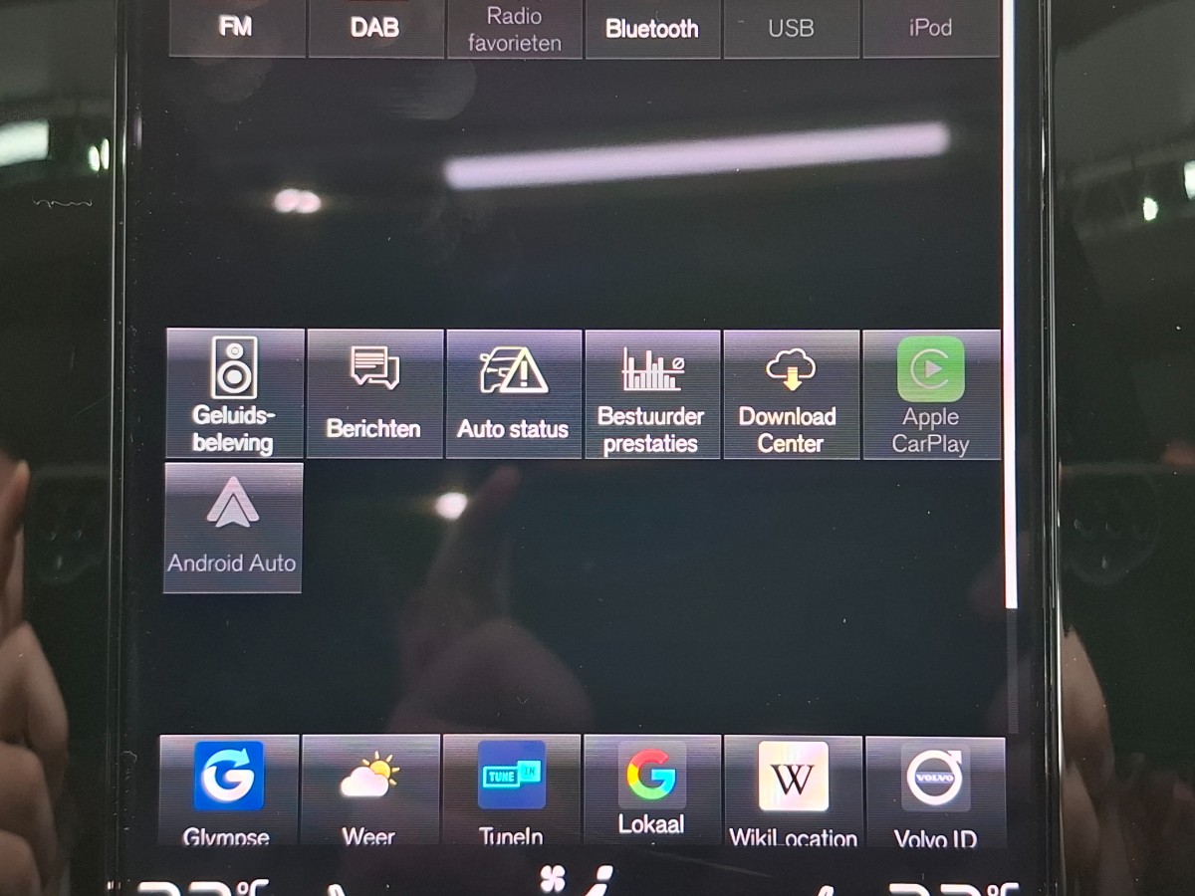Select the Bluetooth audio source
The width and height of the screenshot is (1195, 896).
[x=652, y=28]
